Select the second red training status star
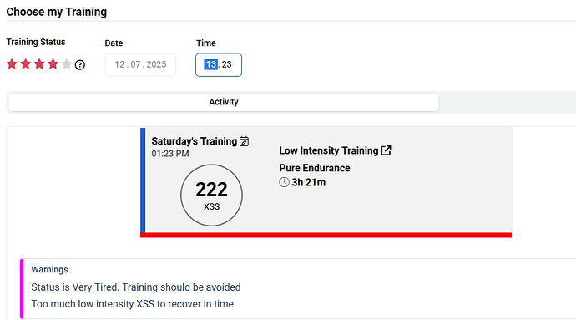Viewport: 576px width, 320px height. click(x=26, y=64)
